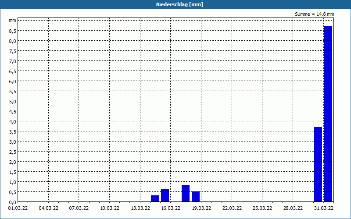
Task: Click the x-axis date label 28.03.22
Action: [x=293, y=208]
